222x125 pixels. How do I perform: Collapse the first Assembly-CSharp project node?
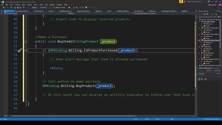click(199, 22)
